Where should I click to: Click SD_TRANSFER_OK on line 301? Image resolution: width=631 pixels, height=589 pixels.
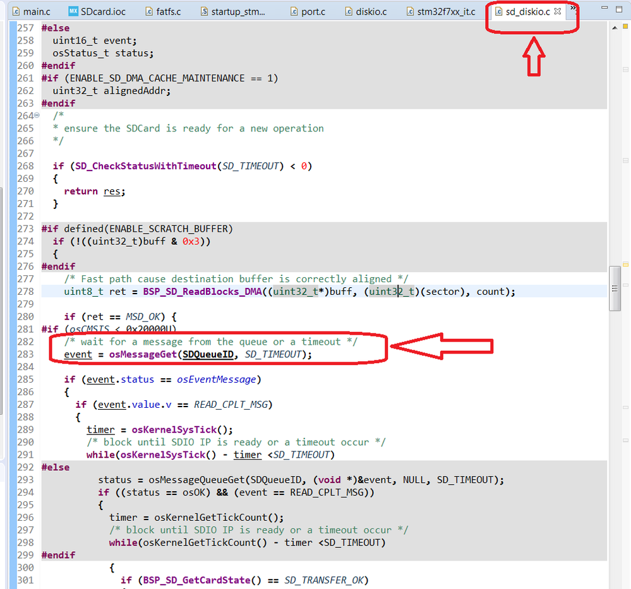pyautogui.click(x=324, y=580)
